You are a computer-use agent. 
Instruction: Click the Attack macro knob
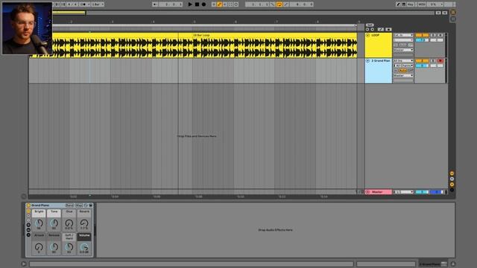(x=39, y=246)
